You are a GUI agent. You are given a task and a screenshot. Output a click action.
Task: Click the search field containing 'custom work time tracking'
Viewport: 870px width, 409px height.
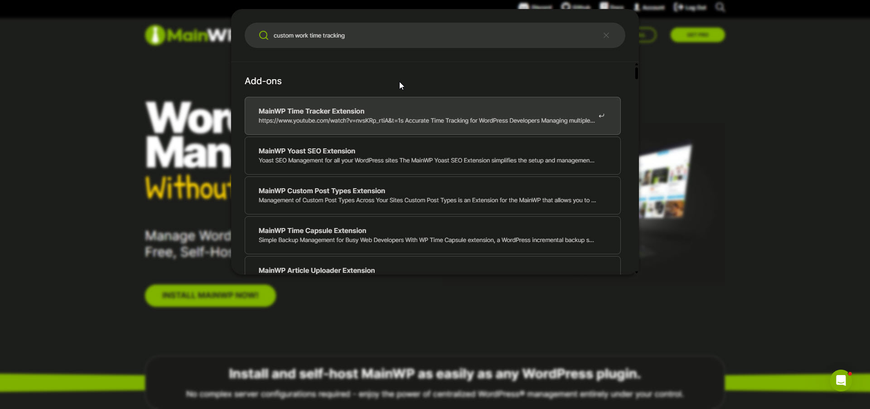[x=435, y=35]
